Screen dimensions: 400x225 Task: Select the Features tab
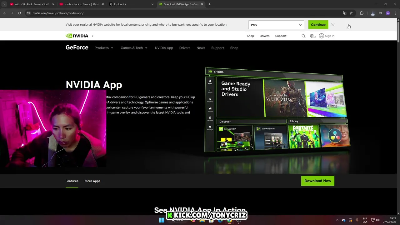click(72, 181)
